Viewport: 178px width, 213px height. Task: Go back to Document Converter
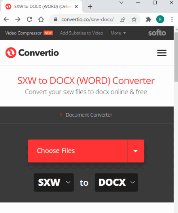(x=86, y=115)
